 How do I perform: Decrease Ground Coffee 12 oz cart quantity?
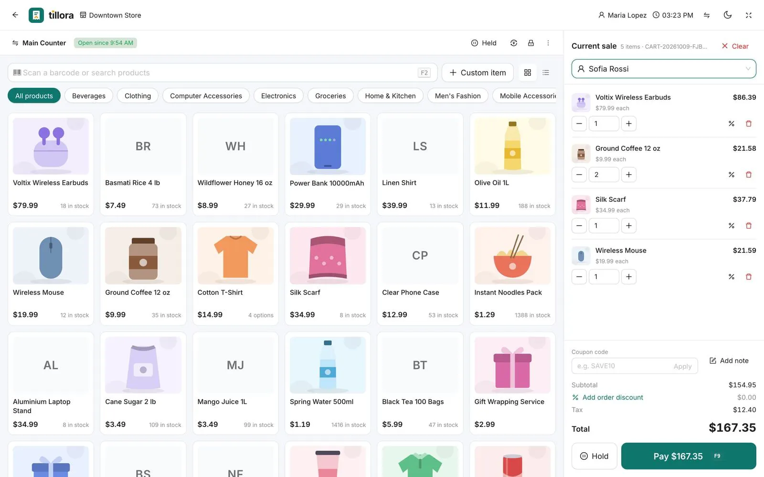click(579, 175)
